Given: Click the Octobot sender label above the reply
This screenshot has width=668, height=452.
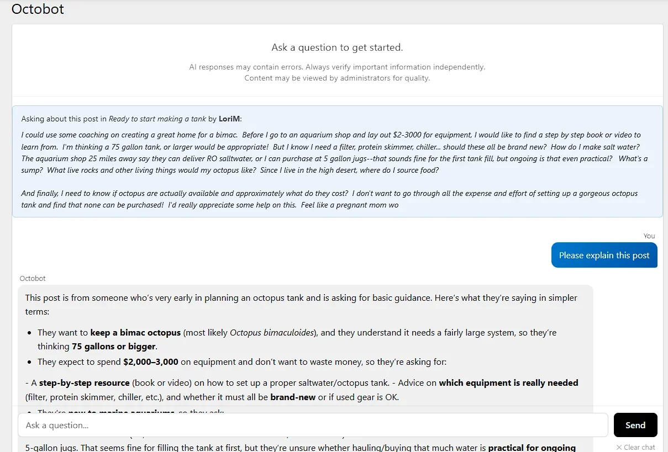Looking at the screenshot, I should pos(33,278).
